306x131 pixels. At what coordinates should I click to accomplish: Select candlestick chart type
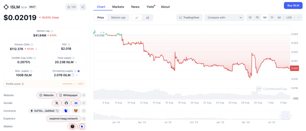coord(148,18)
